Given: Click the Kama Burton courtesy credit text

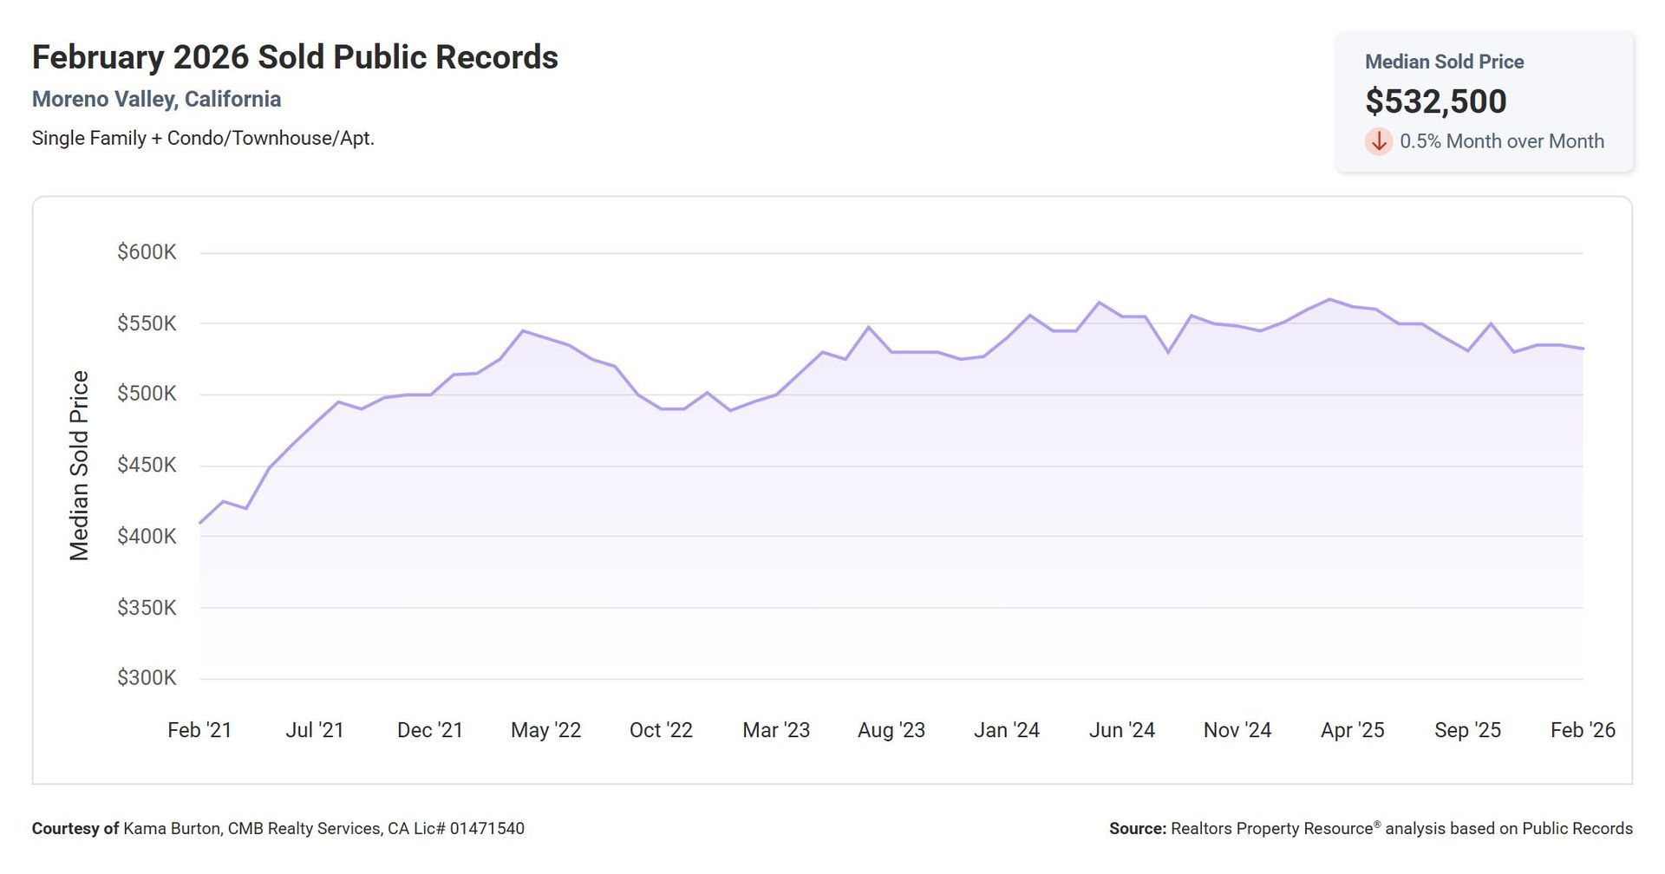Looking at the screenshot, I should 277,829.
